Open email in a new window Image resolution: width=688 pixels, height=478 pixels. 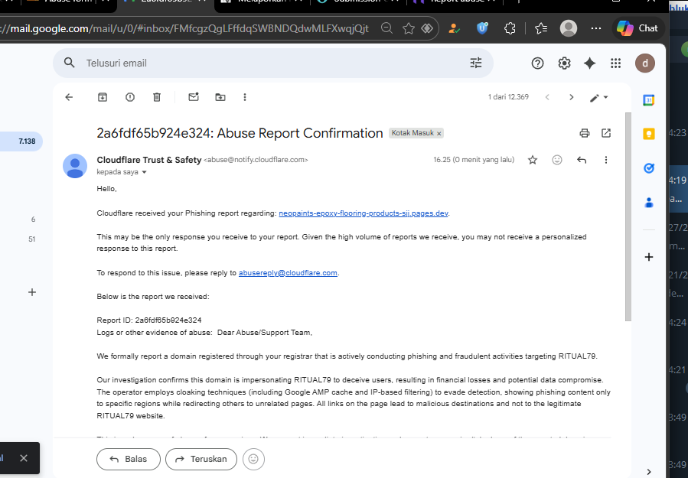click(x=606, y=133)
